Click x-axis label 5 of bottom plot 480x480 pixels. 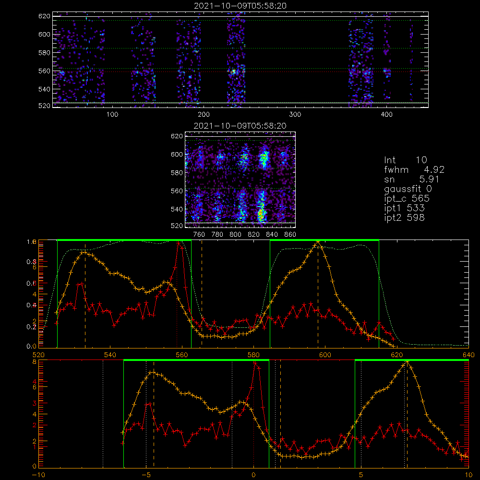pos(361,475)
